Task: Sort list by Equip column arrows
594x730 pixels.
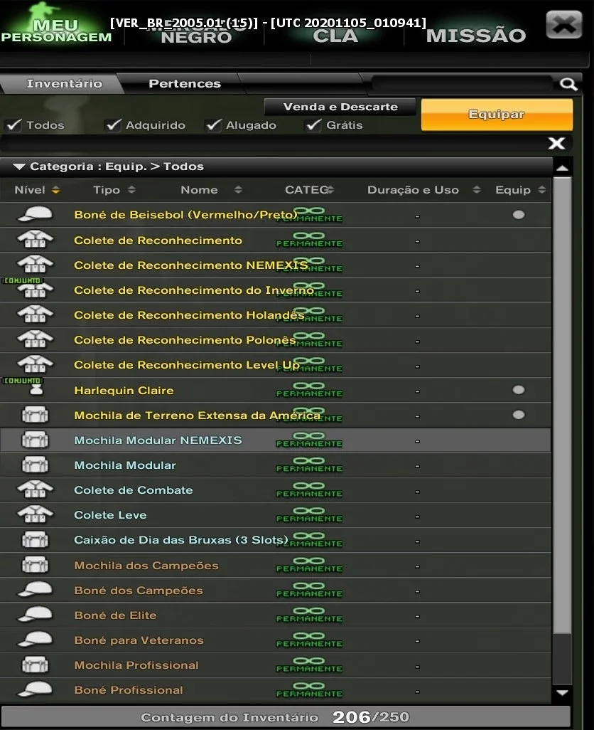Action: (x=542, y=190)
